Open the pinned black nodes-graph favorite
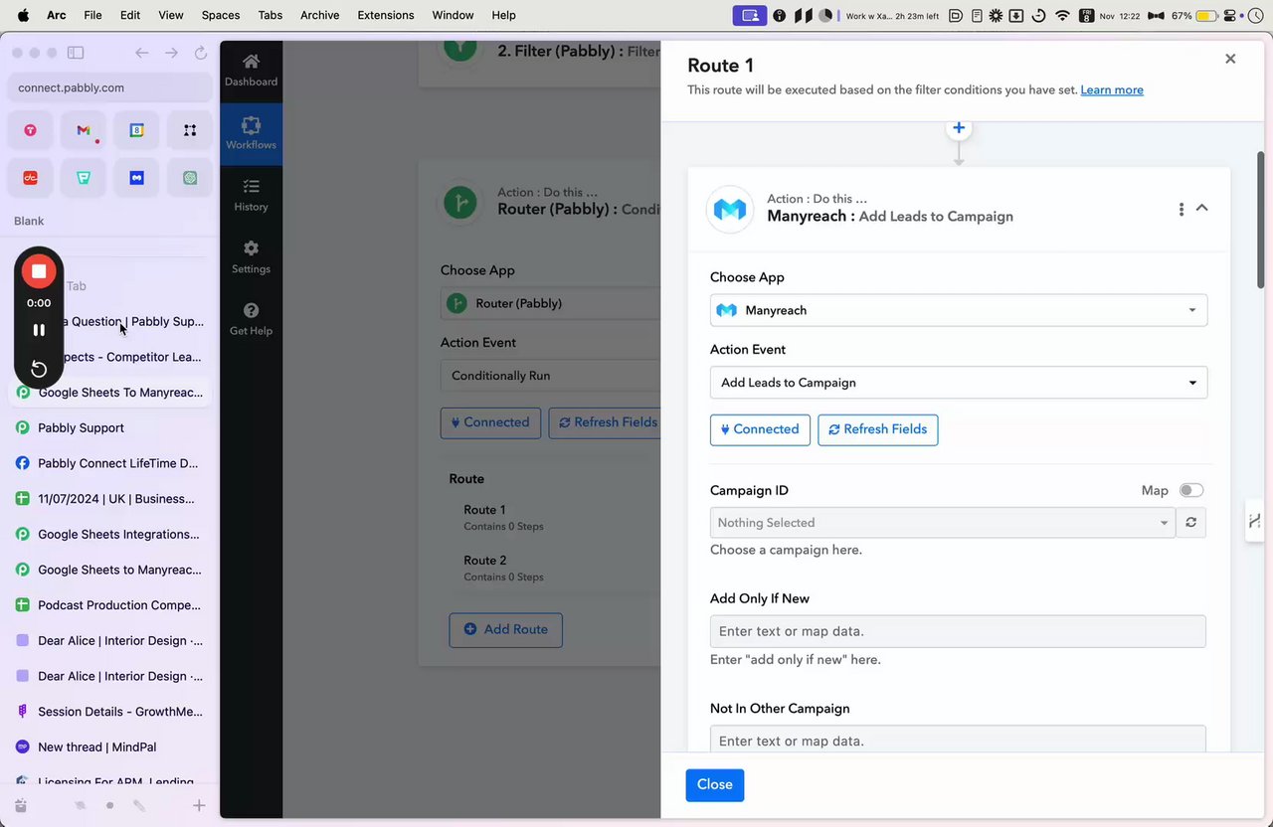Screen dimensions: 1273x827 click(190, 130)
